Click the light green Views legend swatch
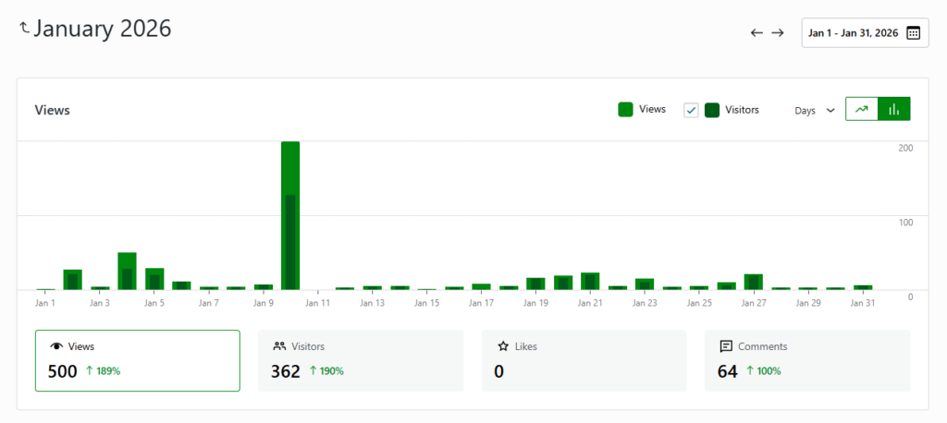947x423 pixels. tap(626, 110)
